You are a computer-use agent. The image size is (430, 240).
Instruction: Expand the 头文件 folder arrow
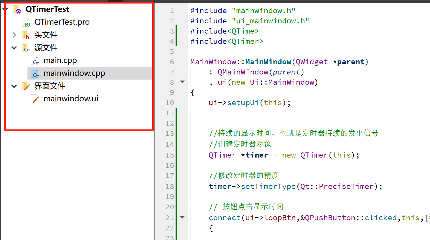pos(14,35)
